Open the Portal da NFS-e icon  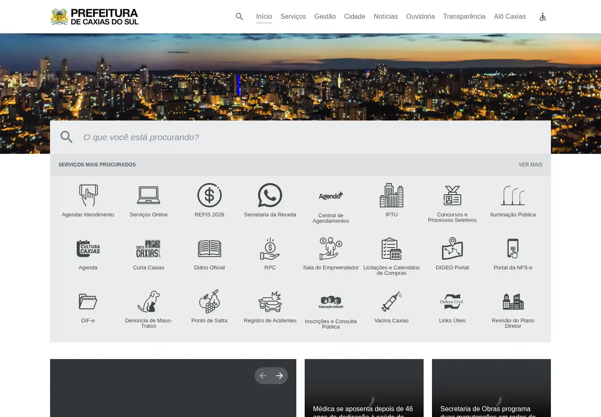point(513,248)
